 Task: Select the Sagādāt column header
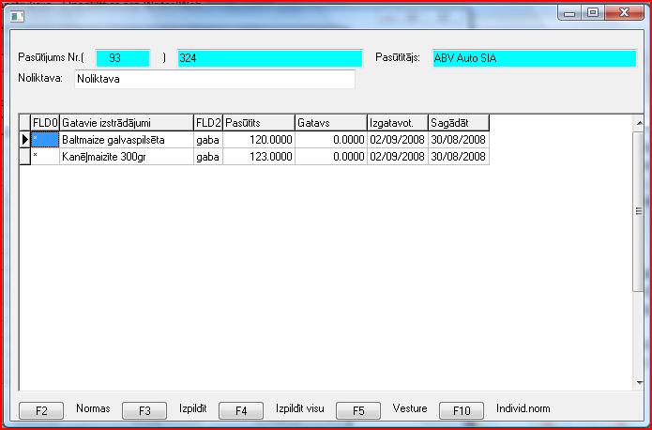click(x=458, y=123)
